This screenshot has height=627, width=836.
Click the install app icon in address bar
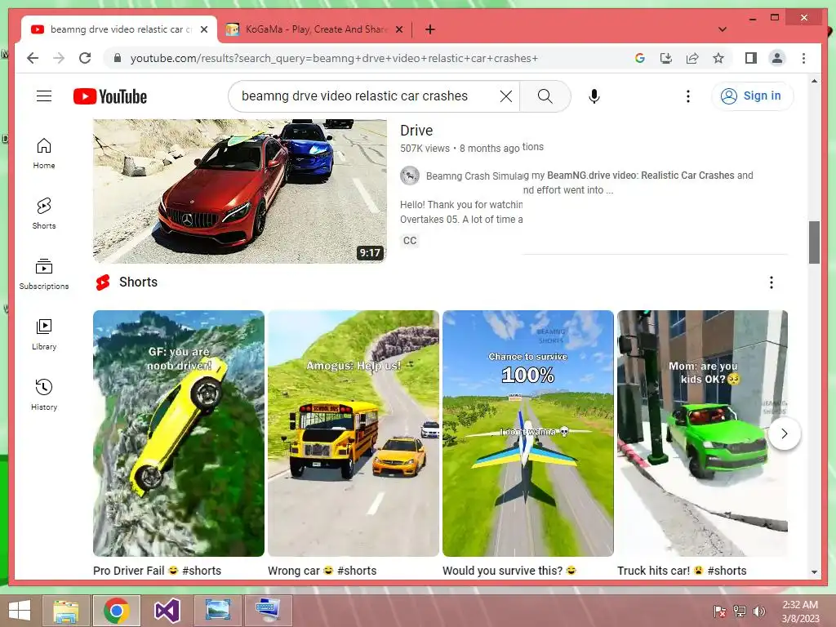point(666,58)
